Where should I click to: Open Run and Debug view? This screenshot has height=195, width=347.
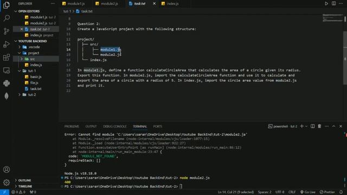[7, 44]
